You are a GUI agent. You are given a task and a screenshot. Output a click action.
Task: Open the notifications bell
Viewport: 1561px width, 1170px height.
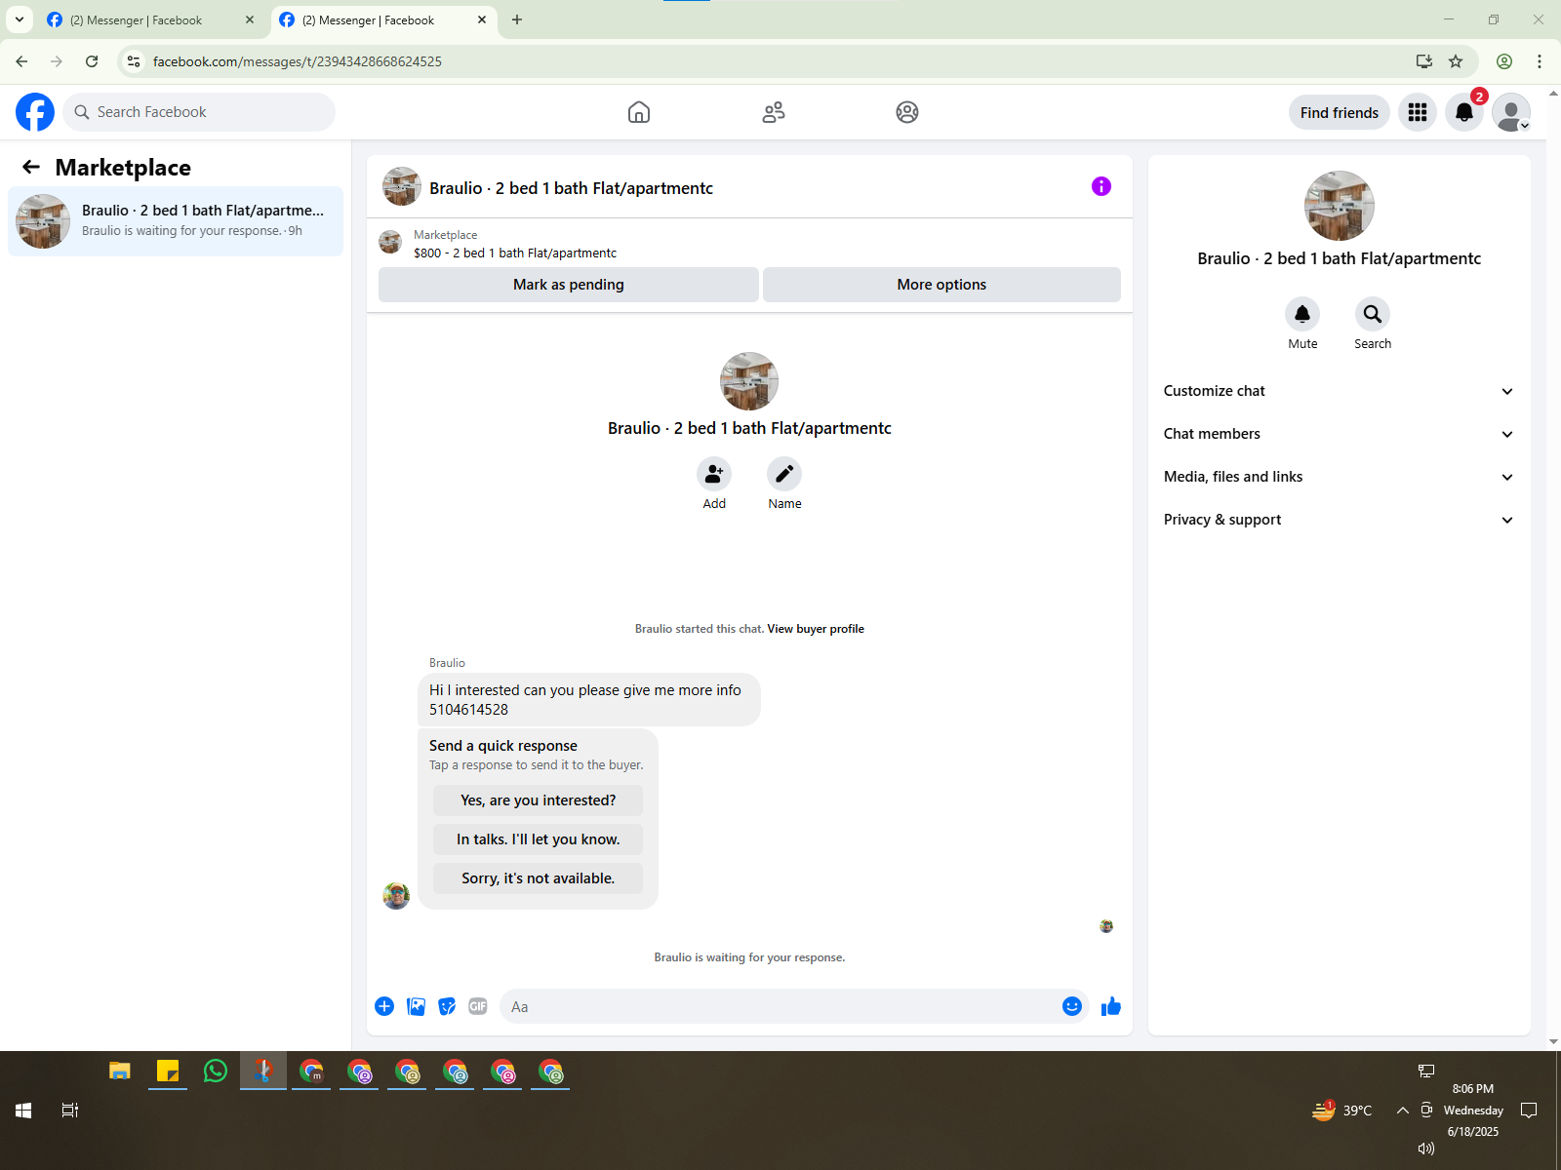point(1464,112)
